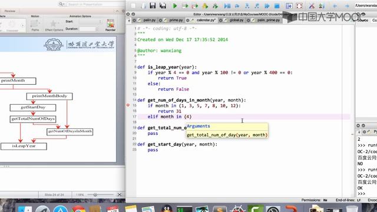Screen dimensions: 377x212
Task: Adjust Duration stepper in PowerPoint
Action: click(x=97, y=29)
